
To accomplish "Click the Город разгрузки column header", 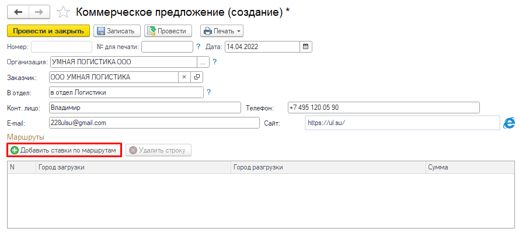I will pyautogui.click(x=328, y=167).
